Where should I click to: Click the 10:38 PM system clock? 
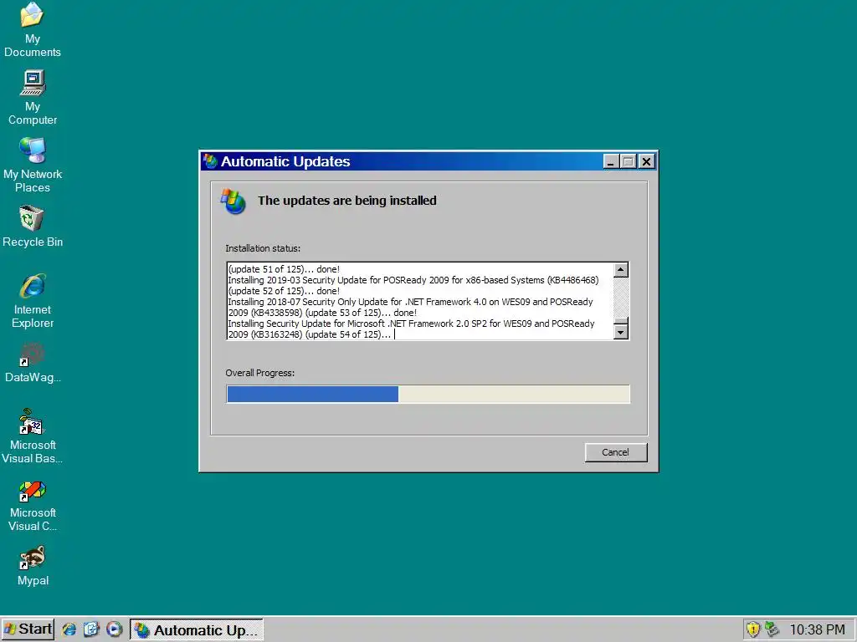[817, 629]
